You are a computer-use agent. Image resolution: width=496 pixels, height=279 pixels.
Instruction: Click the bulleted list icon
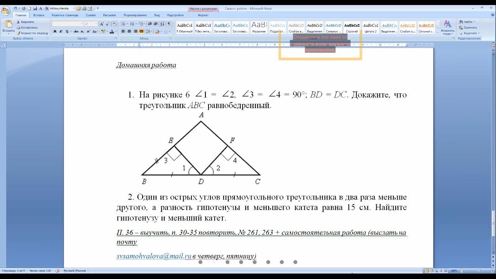123,24
